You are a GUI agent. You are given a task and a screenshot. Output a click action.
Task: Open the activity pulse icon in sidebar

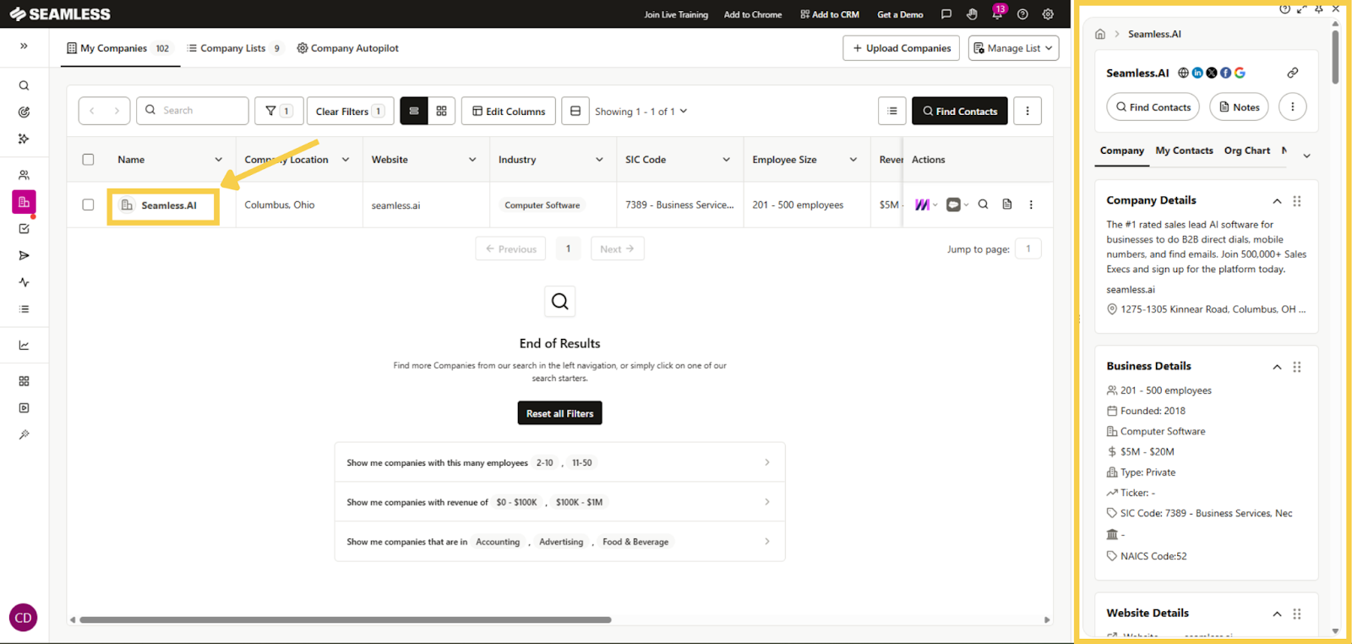(x=24, y=282)
